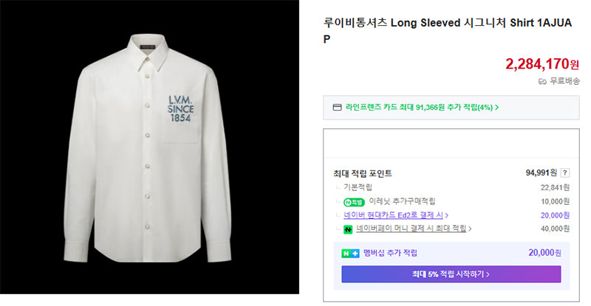Viewport: 591px width, 306px height.
Task: Click the green N적립 badge icon
Action: pyautogui.click(x=354, y=202)
